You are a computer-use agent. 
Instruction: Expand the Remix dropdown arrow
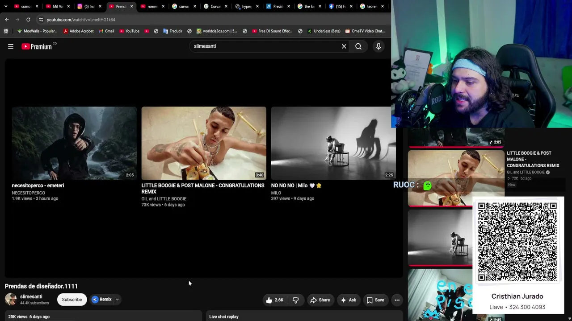[118, 300]
